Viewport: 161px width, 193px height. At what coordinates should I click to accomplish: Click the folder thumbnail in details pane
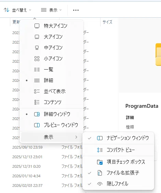pos(158,55)
